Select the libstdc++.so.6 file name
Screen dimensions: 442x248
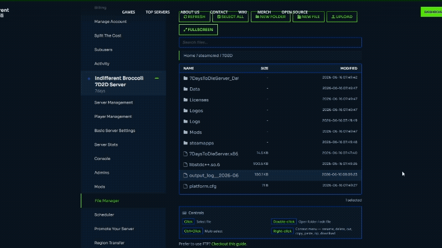pyautogui.click(x=205, y=165)
